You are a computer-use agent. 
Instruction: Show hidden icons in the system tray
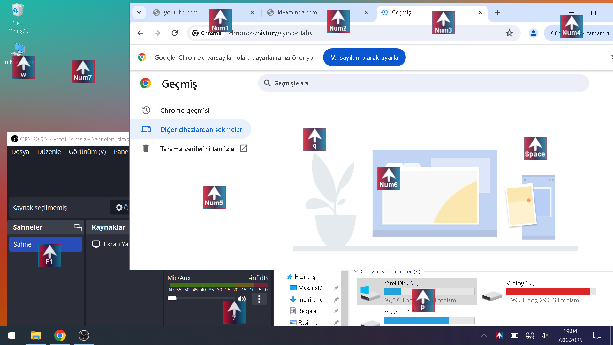pyautogui.click(x=484, y=336)
